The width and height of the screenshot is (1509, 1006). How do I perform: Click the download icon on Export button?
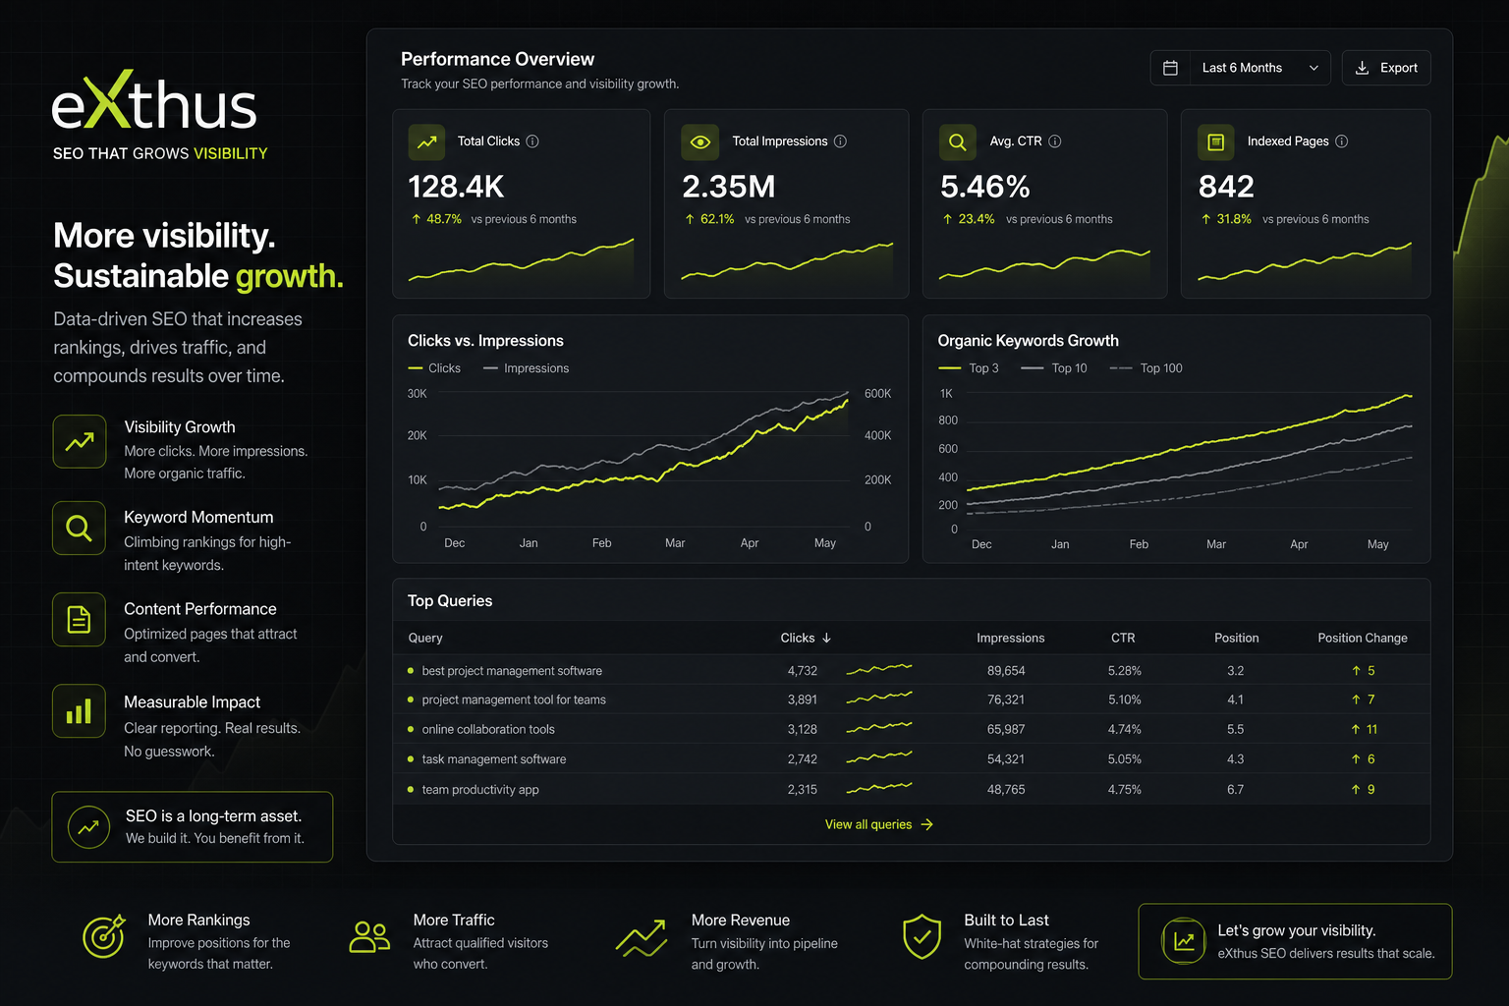click(x=1362, y=68)
